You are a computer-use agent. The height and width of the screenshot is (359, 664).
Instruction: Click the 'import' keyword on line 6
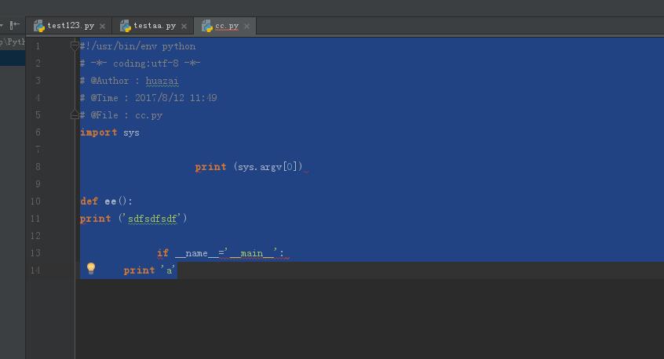click(x=99, y=132)
